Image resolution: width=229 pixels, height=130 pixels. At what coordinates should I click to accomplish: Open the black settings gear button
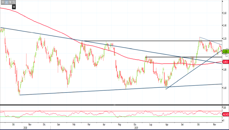[14, 6]
